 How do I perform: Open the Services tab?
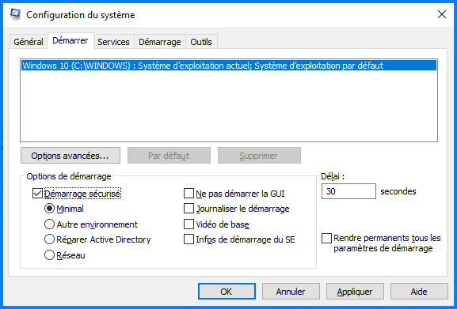[x=113, y=42]
